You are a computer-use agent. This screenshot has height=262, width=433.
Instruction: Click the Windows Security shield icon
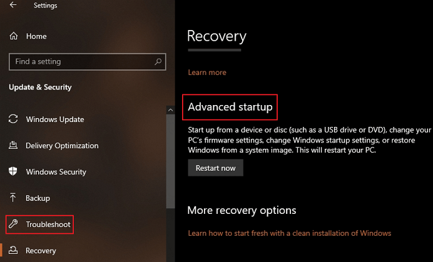13,172
